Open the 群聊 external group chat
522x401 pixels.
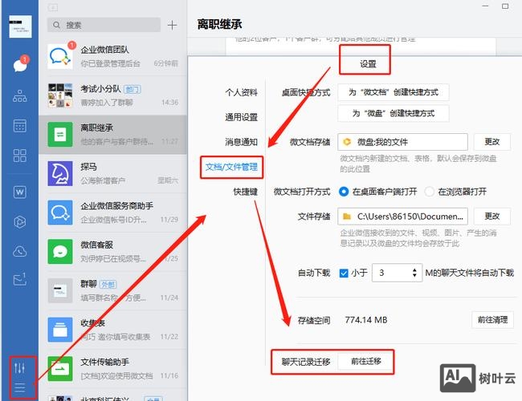tap(113, 290)
